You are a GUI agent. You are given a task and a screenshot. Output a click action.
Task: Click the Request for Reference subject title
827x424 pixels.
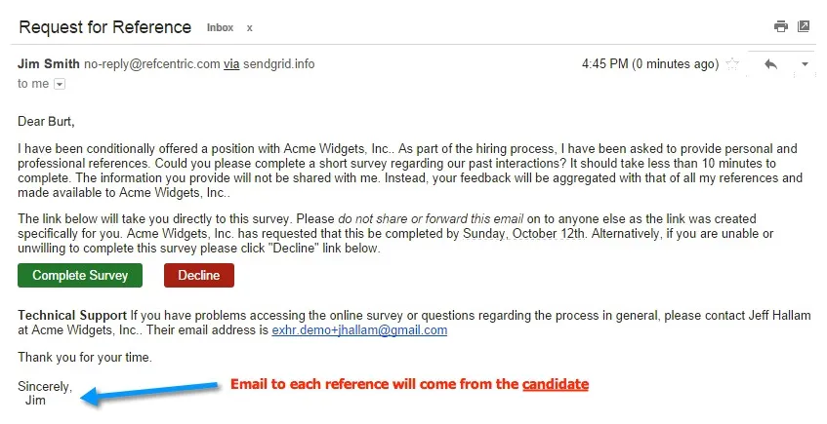tap(106, 27)
